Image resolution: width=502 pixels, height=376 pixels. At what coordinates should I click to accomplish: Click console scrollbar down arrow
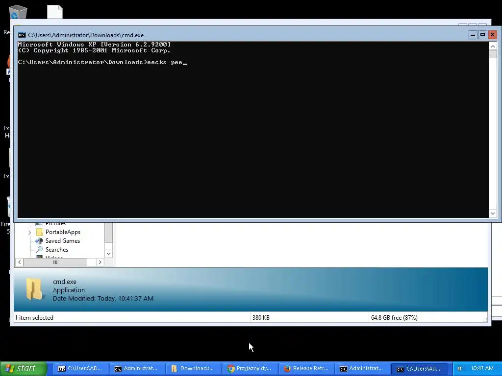(x=493, y=213)
